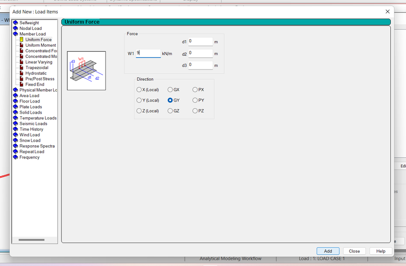Click the Seismic Loads book icon
This screenshot has width=406, height=266.
coord(16,124)
